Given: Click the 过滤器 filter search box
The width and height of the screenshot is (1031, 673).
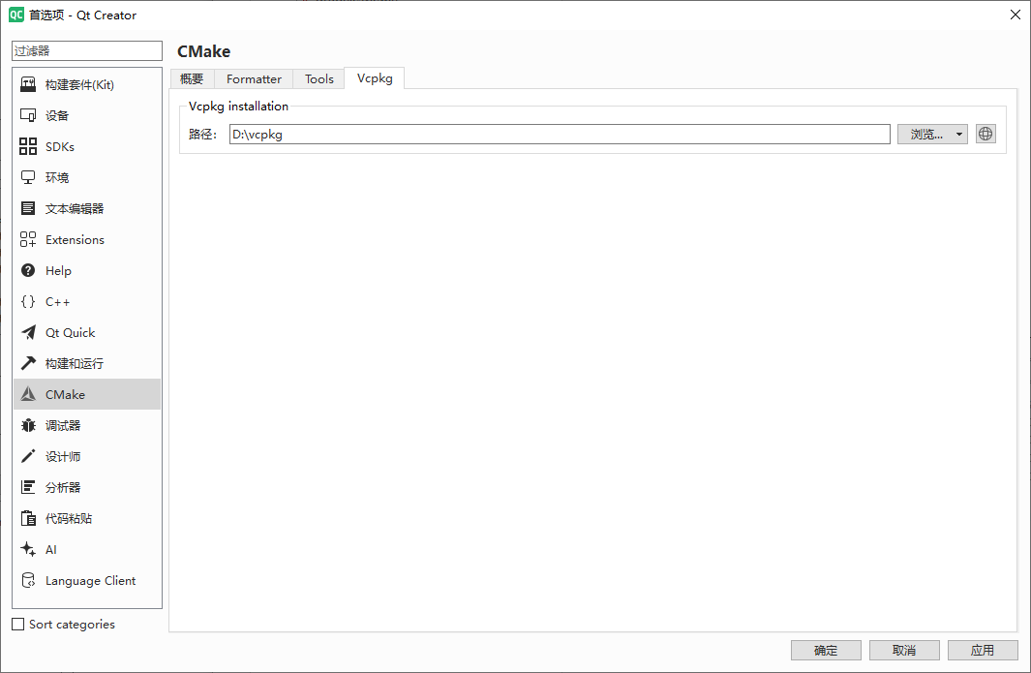Looking at the screenshot, I should coord(87,50).
